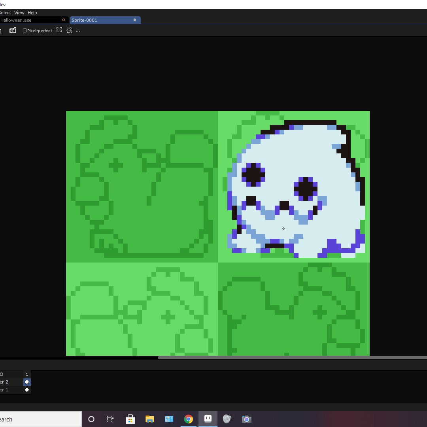Switch to the Halloween.ase tab
This screenshot has width=427, height=427.
coord(24,20)
